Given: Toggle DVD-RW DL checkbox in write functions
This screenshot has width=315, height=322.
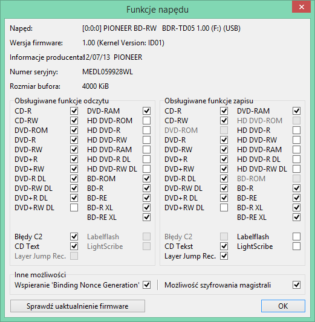Looking at the screenshot, I should pyautogui.click(x=224, y=188).
